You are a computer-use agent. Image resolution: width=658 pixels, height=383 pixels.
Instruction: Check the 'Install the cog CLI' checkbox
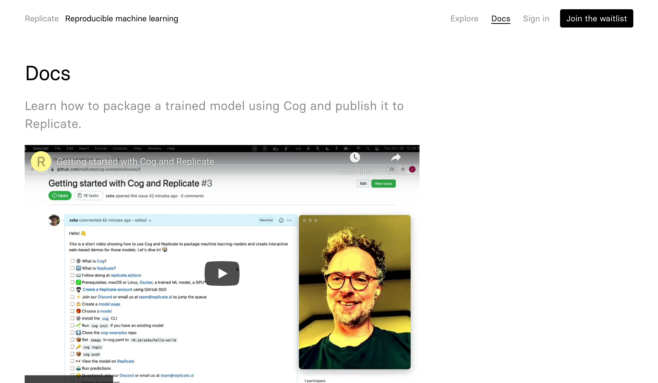[x=72, y=318]
